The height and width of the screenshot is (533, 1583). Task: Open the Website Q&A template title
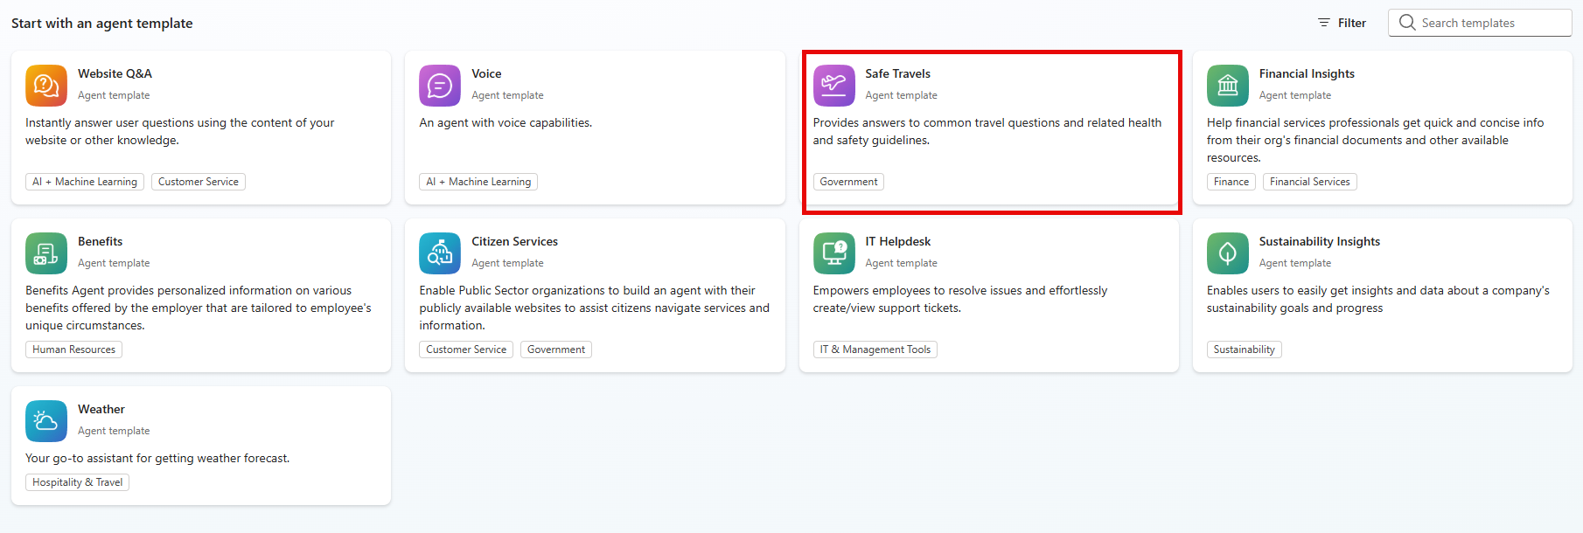coord(115,73)
